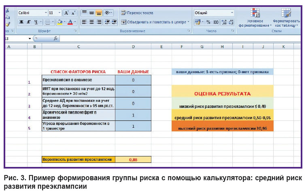Select the Угроза прерывания беременности cell

pyautogui.click(x=79, y=126)
